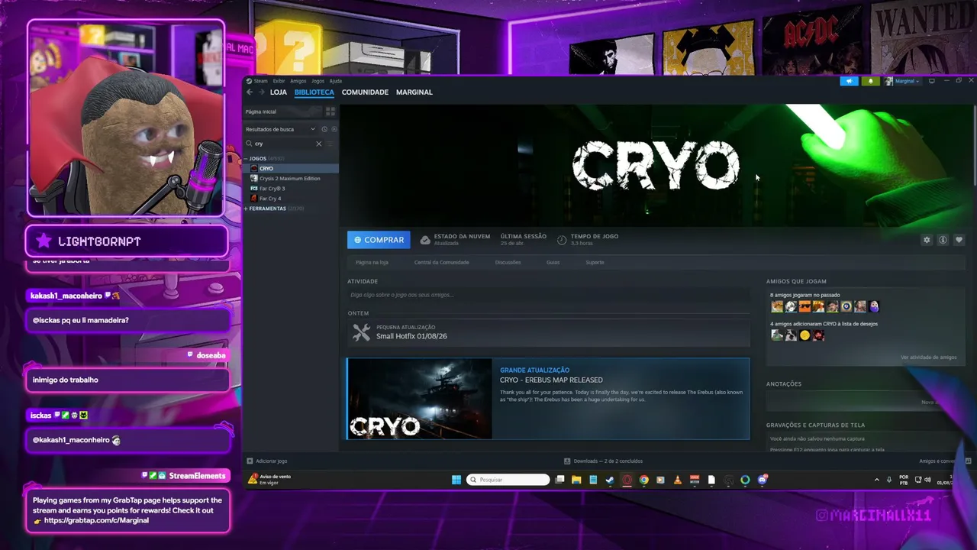Switch Steam to Big Picture mode icon
Viewport: 977px width, 550px height.
pyautogui.click(x=931, y=81)
